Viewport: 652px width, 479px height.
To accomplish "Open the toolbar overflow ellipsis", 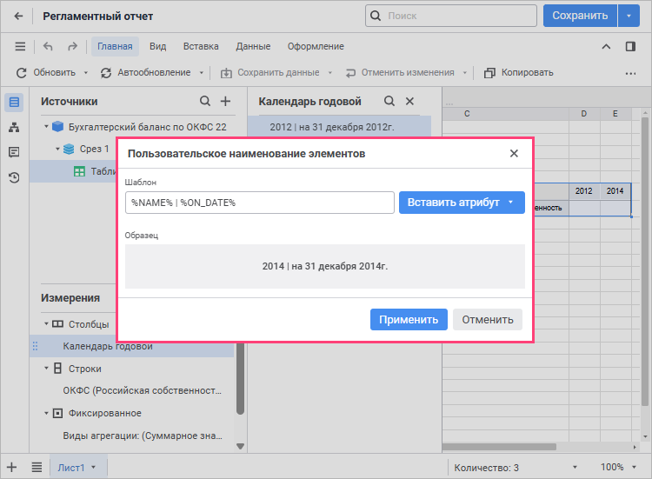I will [x=630, y=73].
